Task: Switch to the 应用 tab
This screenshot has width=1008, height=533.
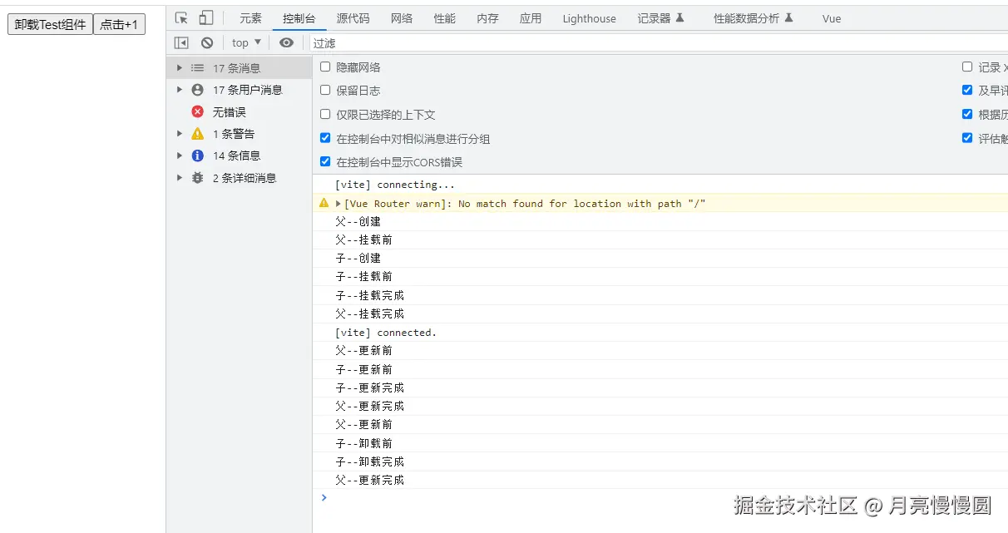Action: point(531,18)
